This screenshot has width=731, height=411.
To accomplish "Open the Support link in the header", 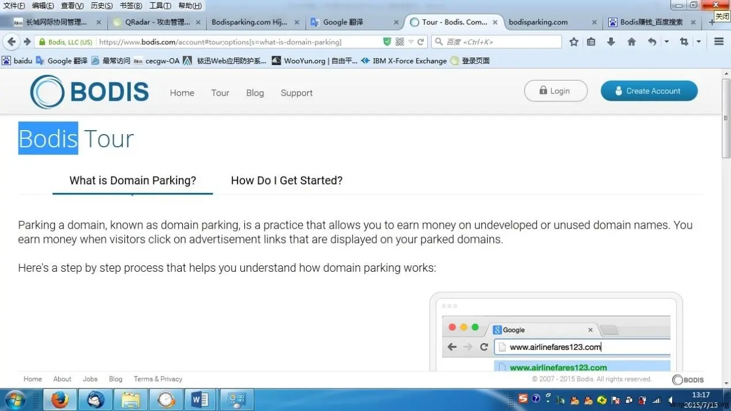I will click(297, 93).
